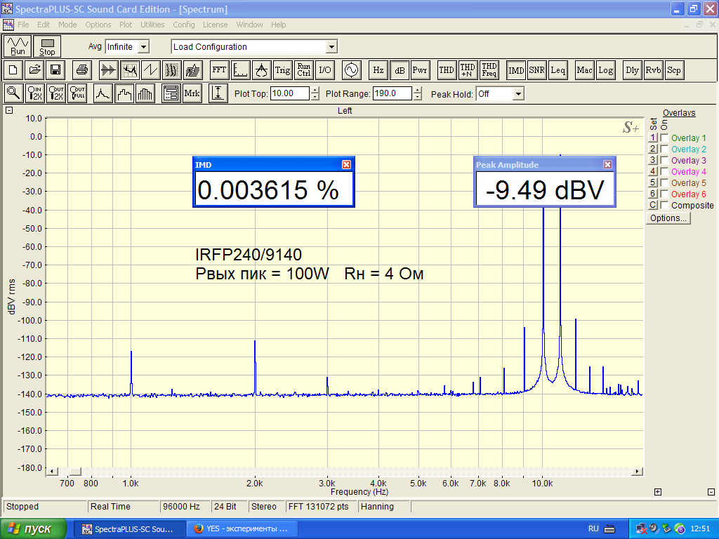Image resolution: width=719 pixels, height=539 pixels.
Task: Enable the Overlay 1 checkbox
Action: click(x=664, y=138)
